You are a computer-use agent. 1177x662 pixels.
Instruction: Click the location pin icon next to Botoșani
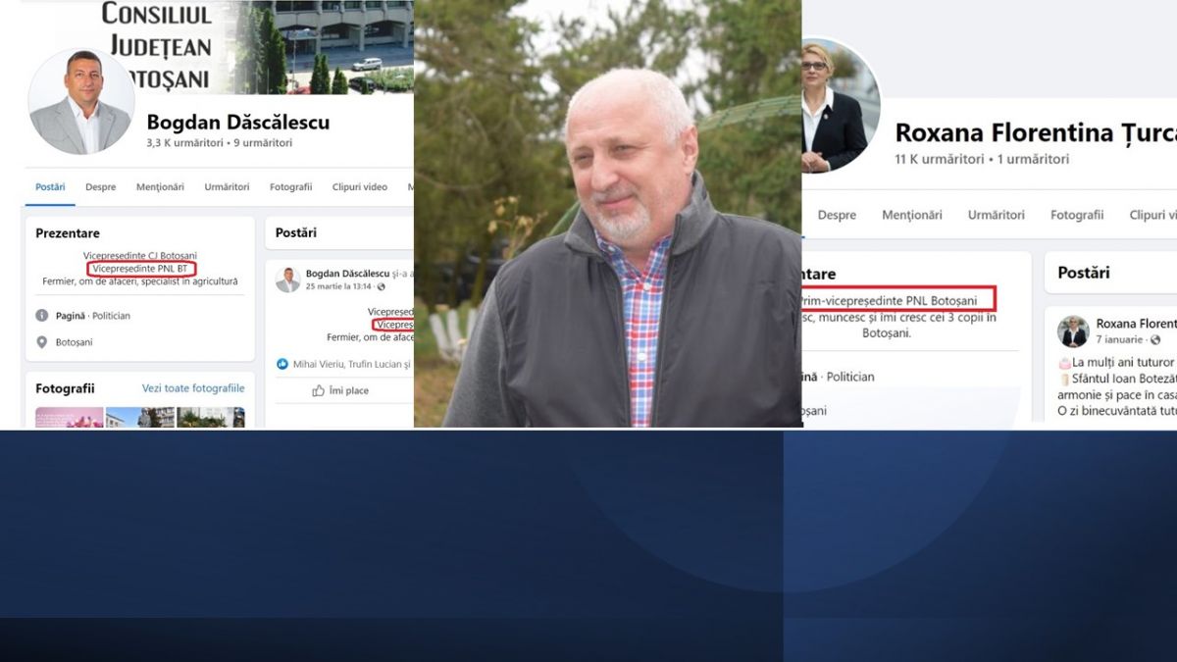pyautogui.click(x=42, y=342)
